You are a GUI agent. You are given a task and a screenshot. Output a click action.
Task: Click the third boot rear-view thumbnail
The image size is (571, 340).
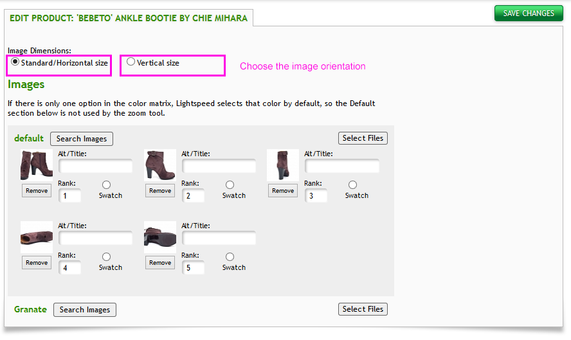[282, 165]
